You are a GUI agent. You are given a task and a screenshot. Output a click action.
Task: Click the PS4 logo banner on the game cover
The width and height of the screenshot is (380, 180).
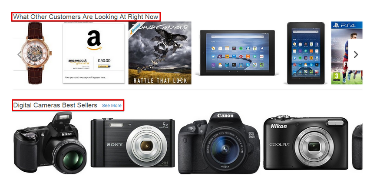coord(347,25)
